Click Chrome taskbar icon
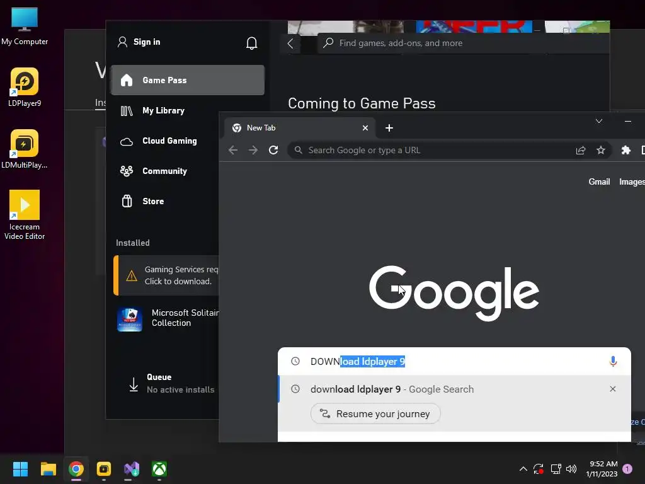Screen dimensions: 645x484 click(76, 469)
